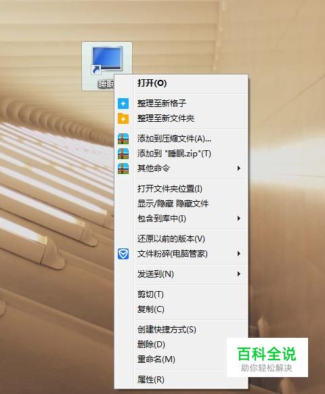Choose 打开文件夹位置(I) menu entry

(181, 189)
